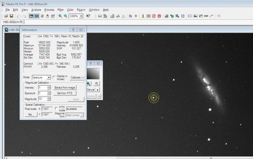Open the Diagonal from Start corner dropdown

point(81,115)
